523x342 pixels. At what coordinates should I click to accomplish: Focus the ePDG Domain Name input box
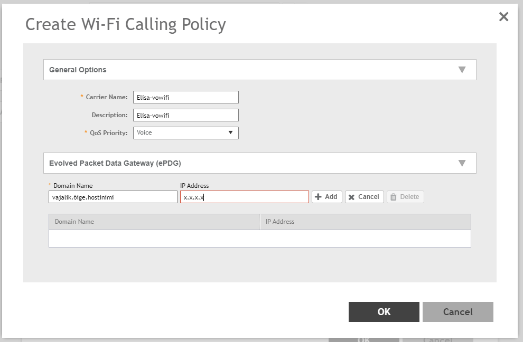[x=113, y=197]
